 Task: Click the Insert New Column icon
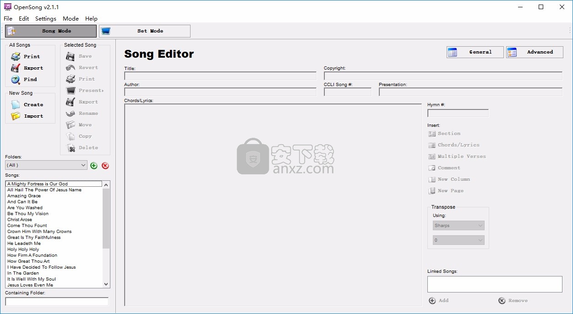pyautogui.click(x=432, y=179)
